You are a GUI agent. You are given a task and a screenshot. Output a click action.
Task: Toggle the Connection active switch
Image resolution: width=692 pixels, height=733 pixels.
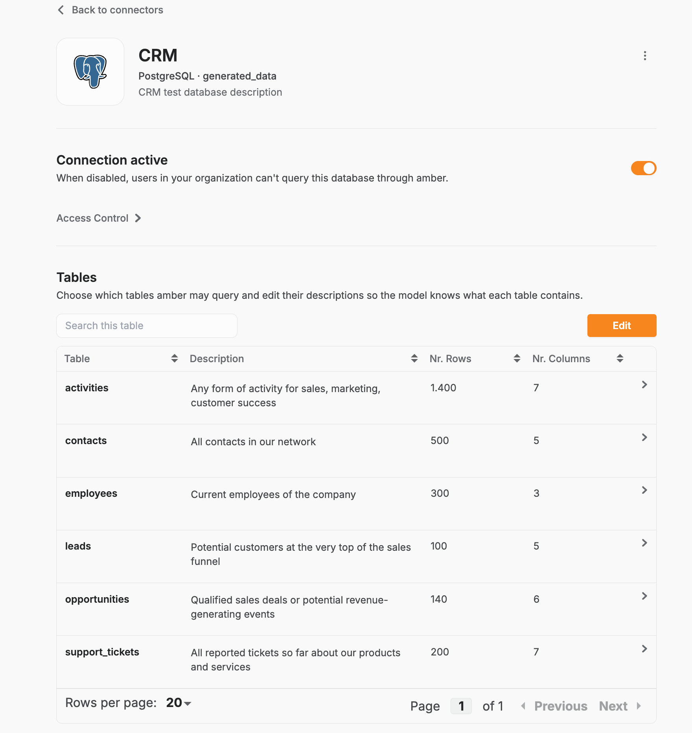pos(644,168)
